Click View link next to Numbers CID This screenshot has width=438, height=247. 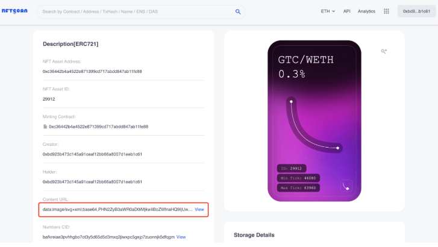181,237
